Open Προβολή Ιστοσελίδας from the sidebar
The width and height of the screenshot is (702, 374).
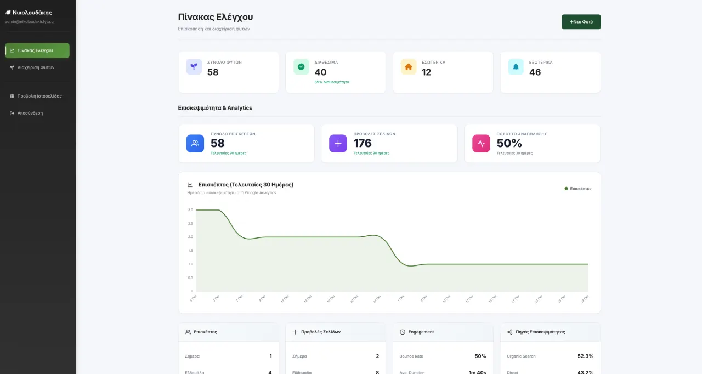(x=37, y=96)
